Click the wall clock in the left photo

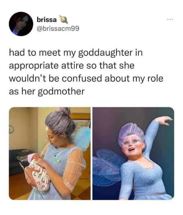(11, 129)
